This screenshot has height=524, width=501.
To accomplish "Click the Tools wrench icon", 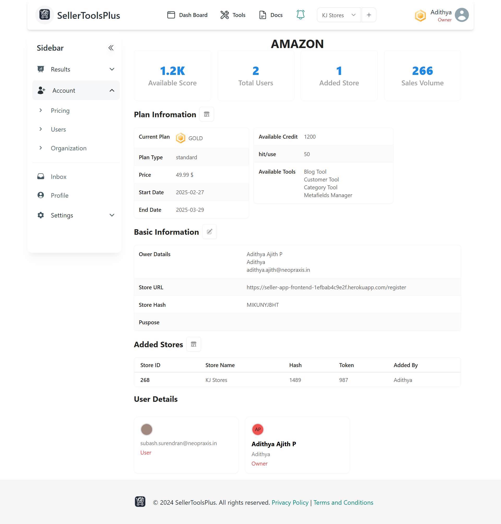I will pyautogui.click(x=225, y=15).
